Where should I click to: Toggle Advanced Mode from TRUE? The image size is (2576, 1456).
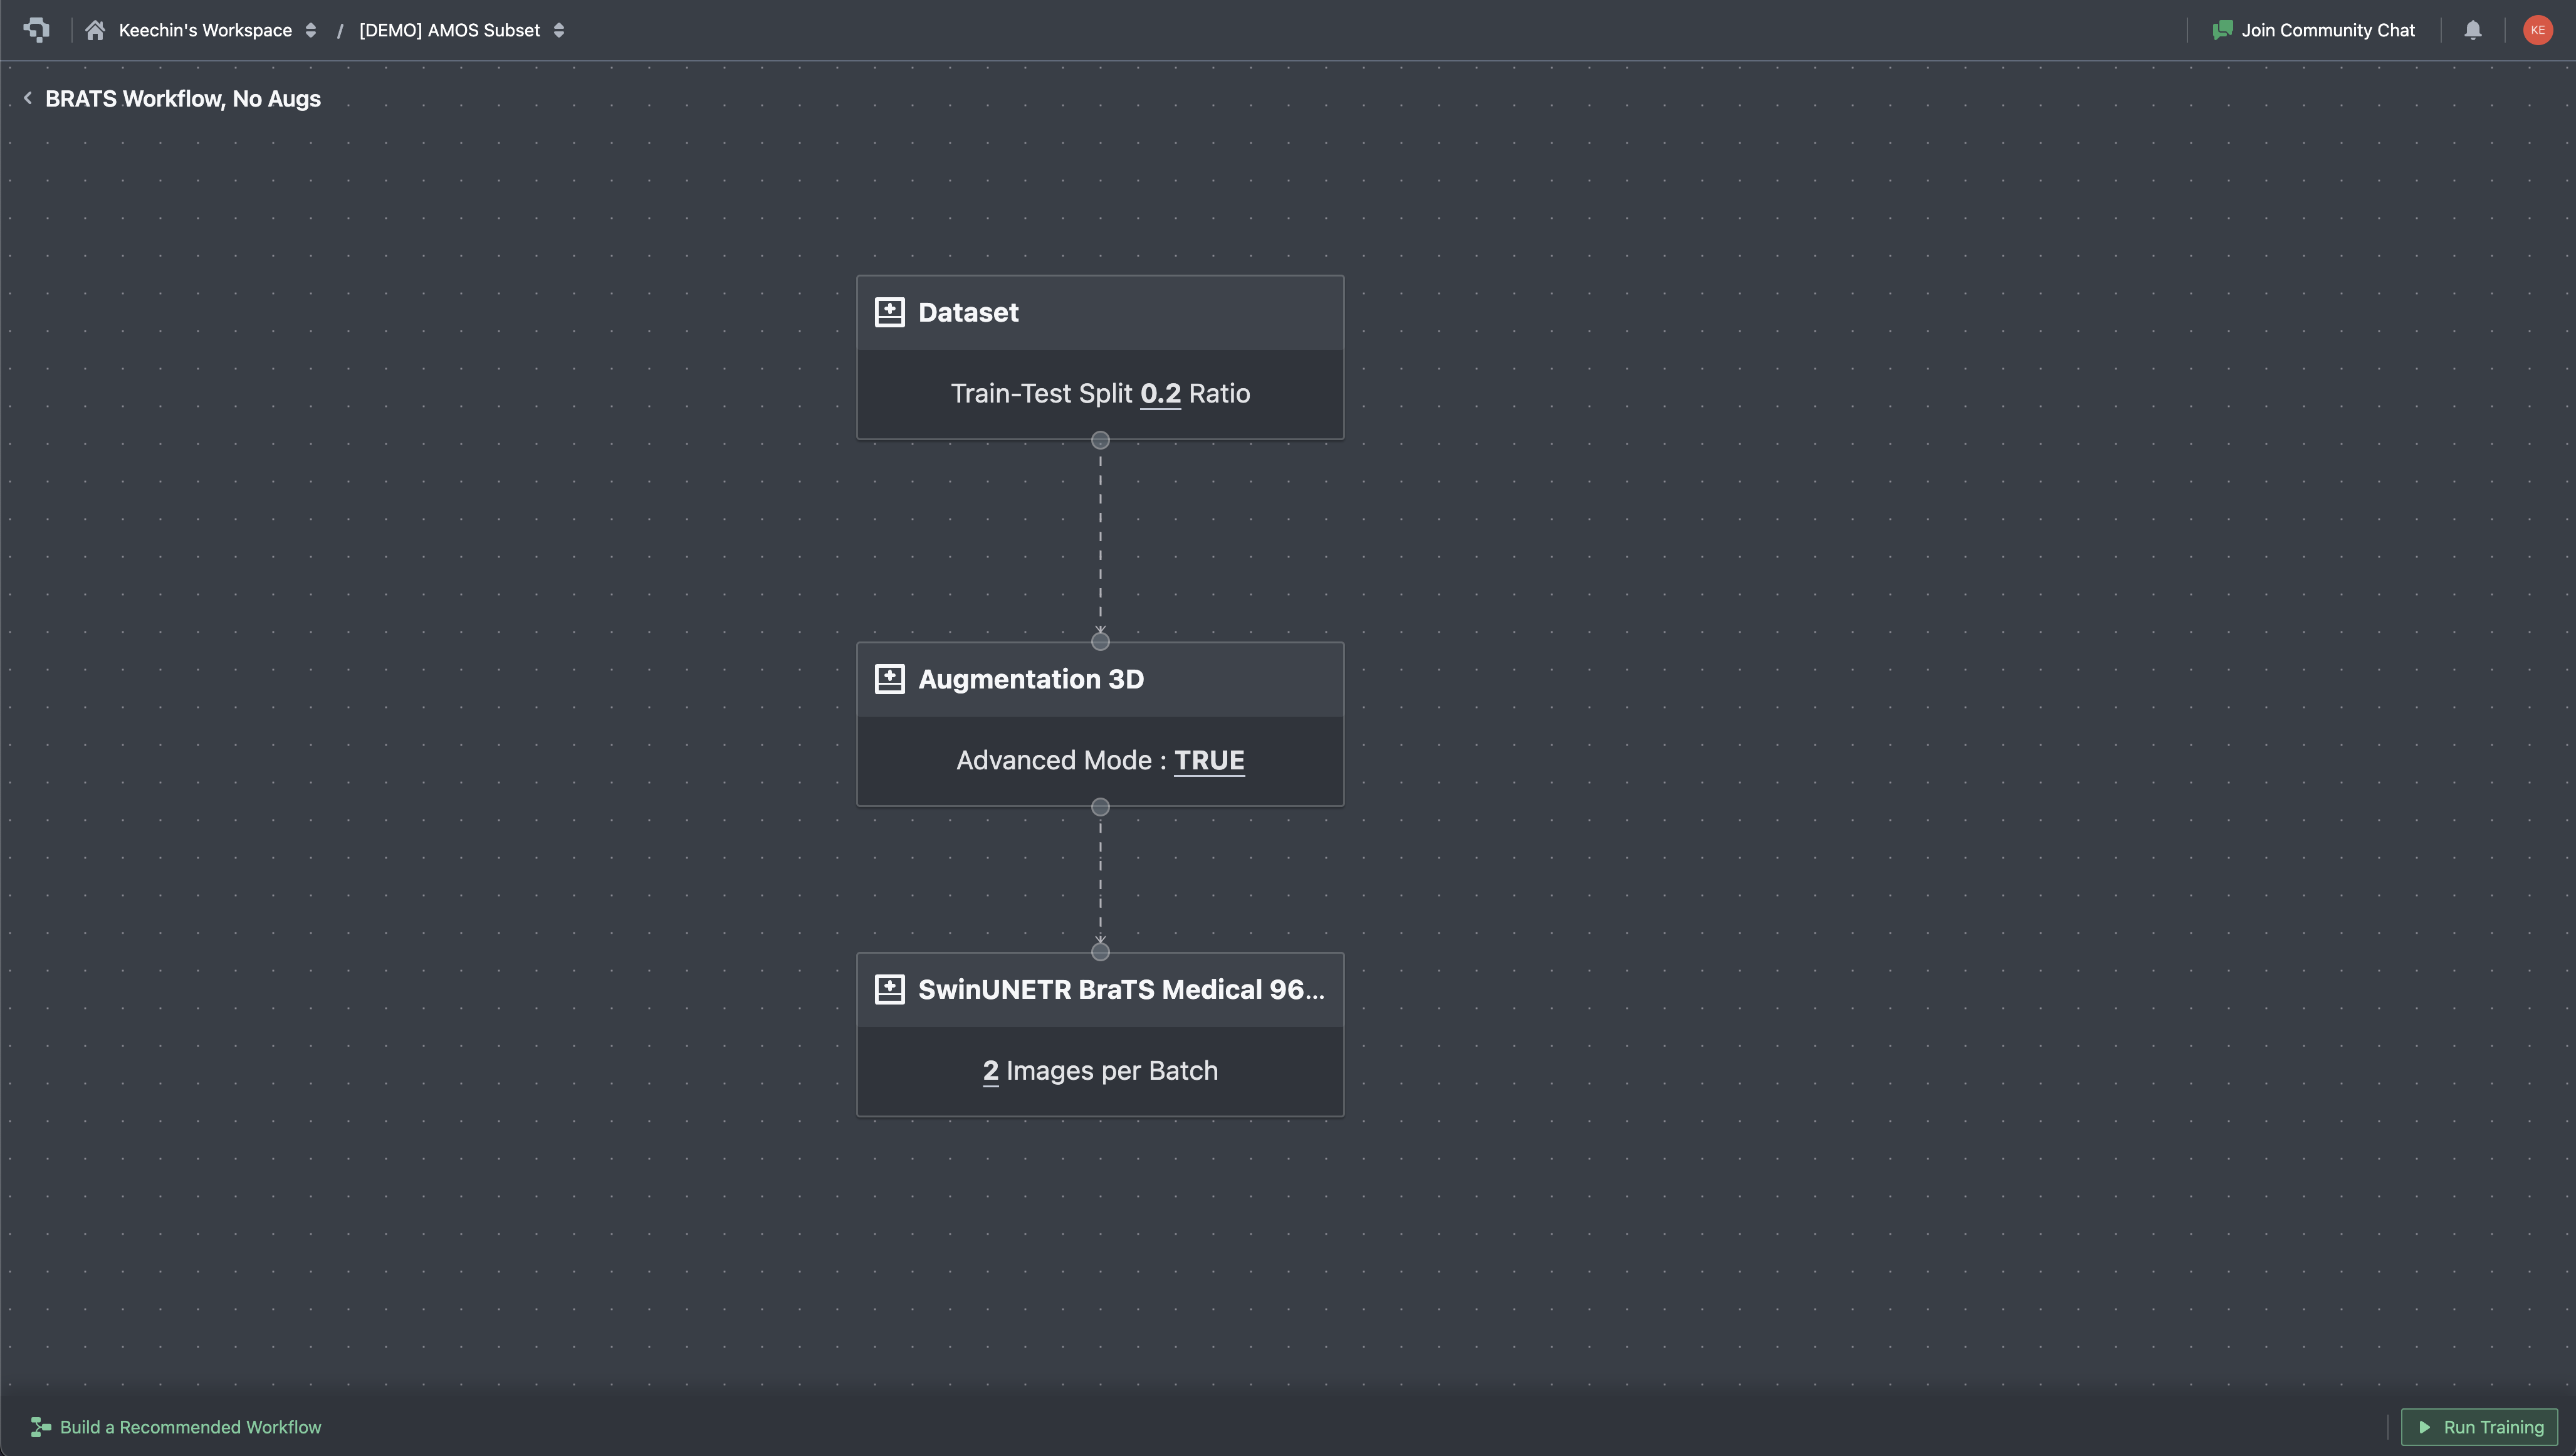point(1209,761)
